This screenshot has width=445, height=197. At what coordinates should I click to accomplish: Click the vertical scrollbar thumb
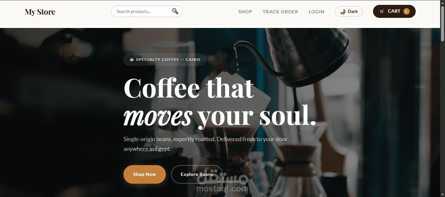(442, 23)
